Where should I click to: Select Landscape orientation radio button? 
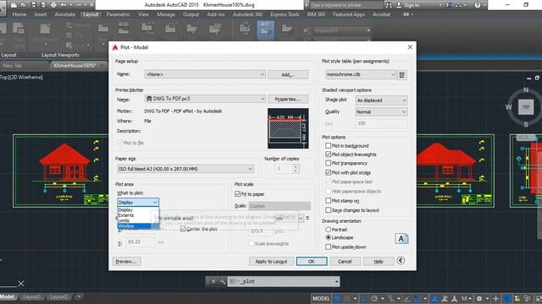pos(328,237)
